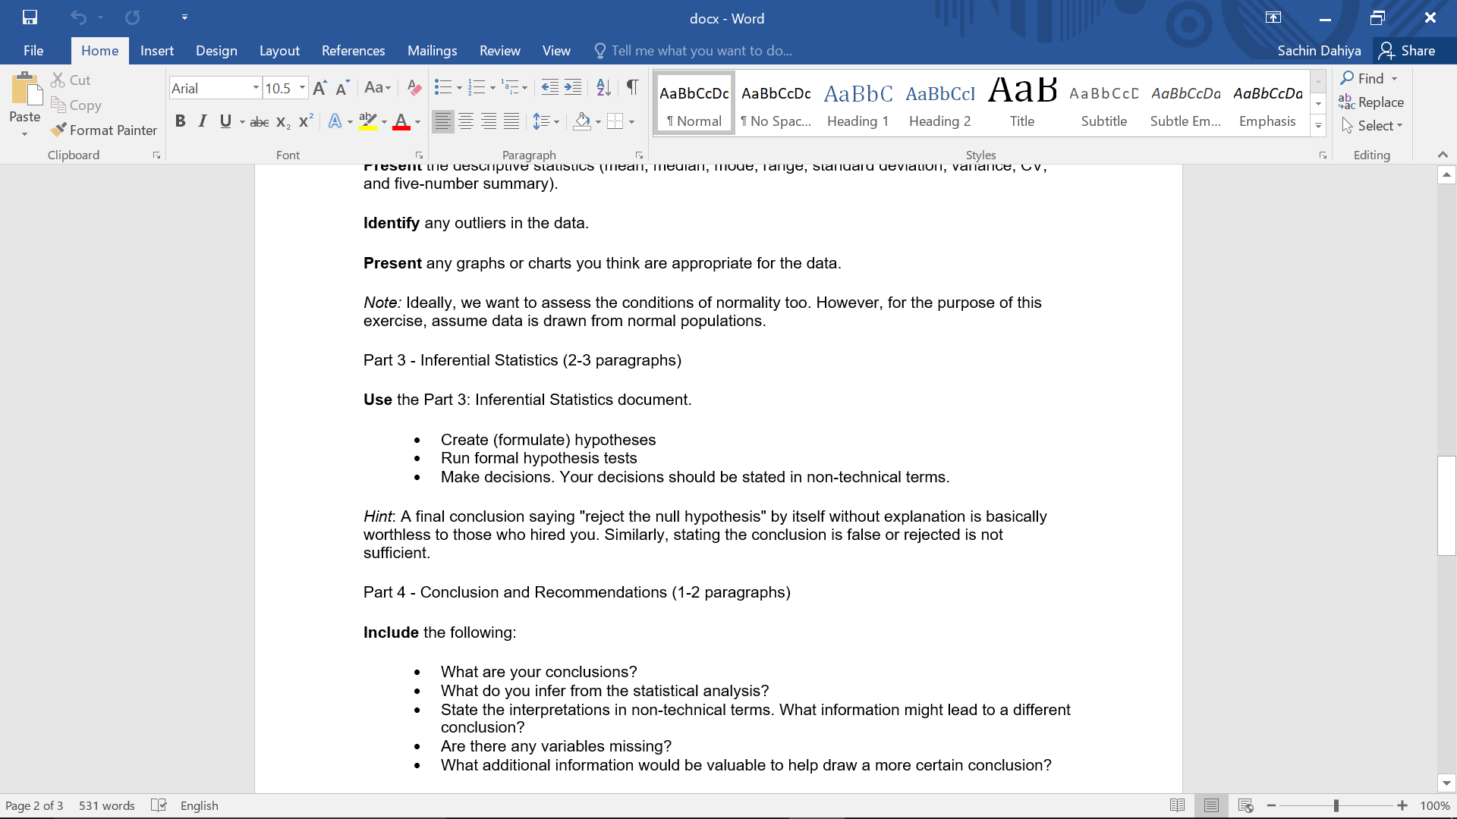
Task: Click the Format Painter brush icon
Action: [x=58, y=130]
